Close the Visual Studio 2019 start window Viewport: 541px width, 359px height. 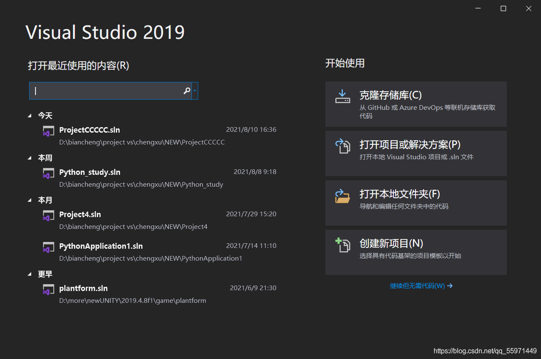pos(529,8)
